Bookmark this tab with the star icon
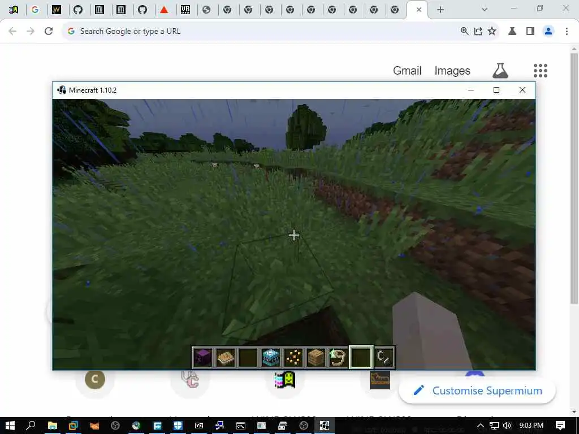 point(492,32)
